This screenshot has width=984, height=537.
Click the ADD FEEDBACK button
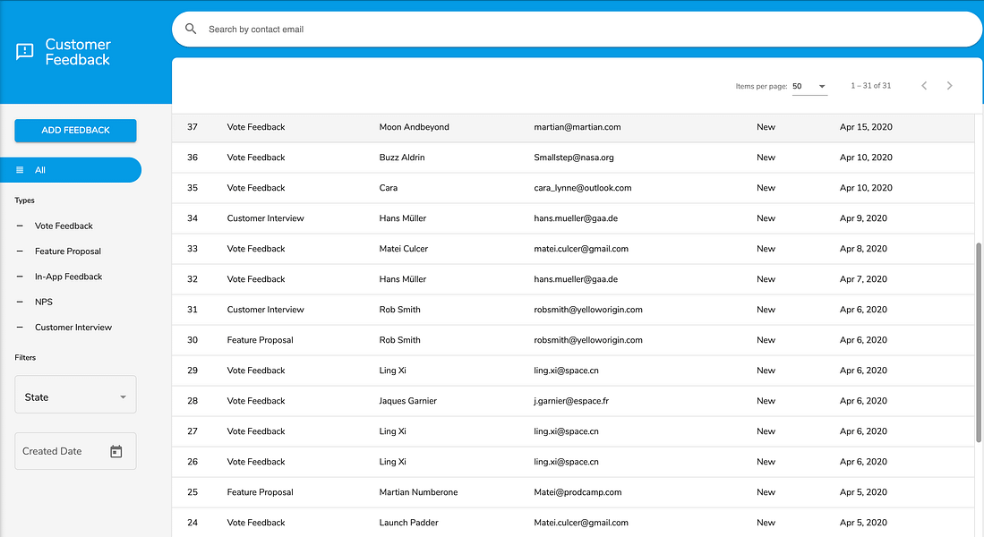point(75,131)
